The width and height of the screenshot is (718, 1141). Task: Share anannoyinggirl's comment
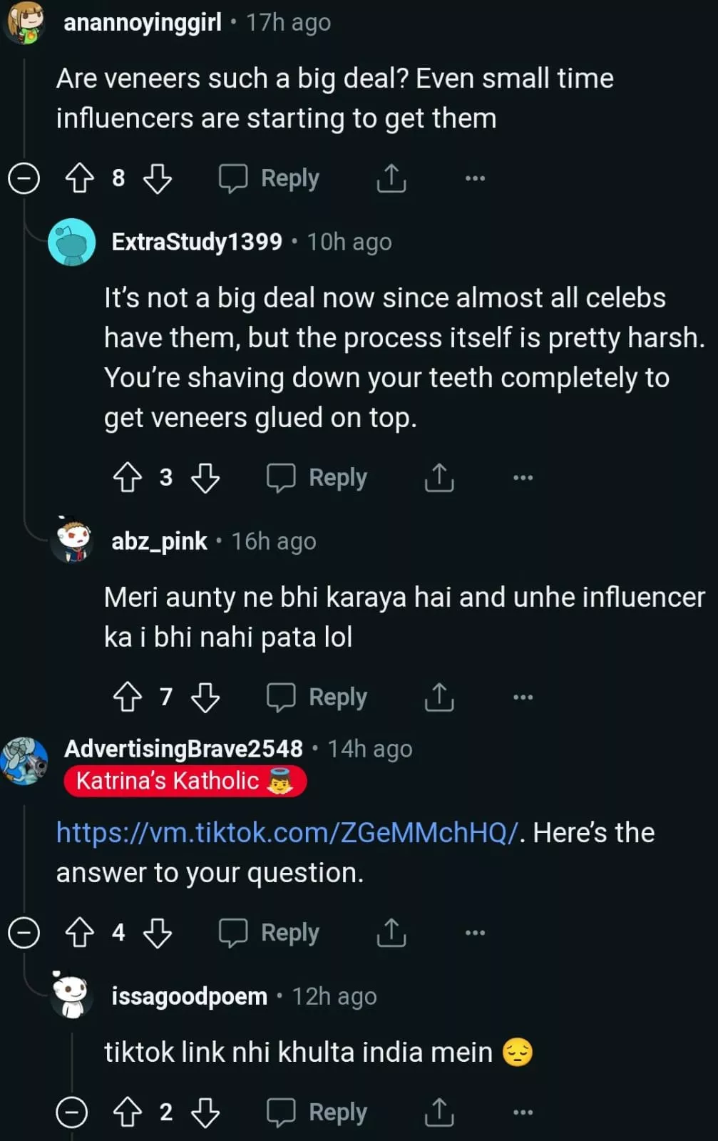391,178
